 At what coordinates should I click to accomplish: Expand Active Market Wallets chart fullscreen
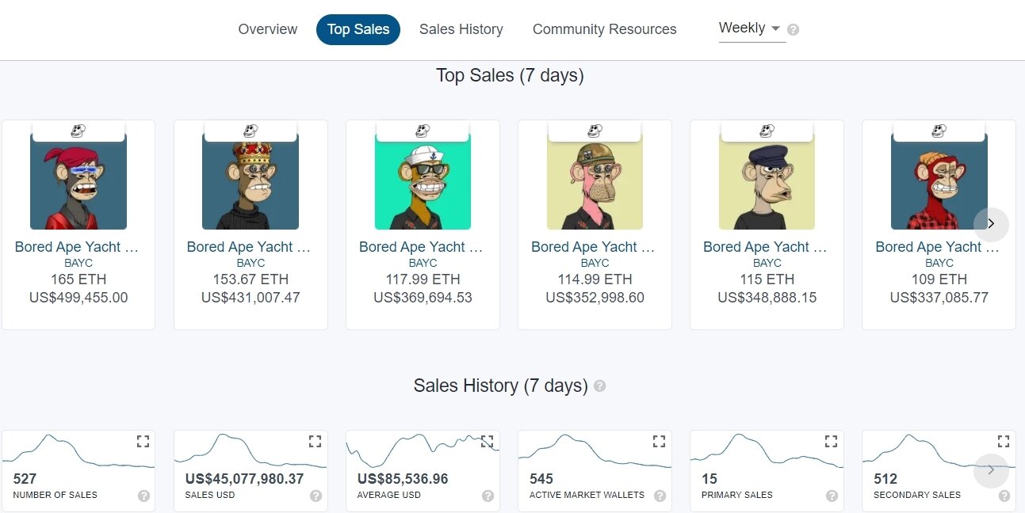pos(659,441)
